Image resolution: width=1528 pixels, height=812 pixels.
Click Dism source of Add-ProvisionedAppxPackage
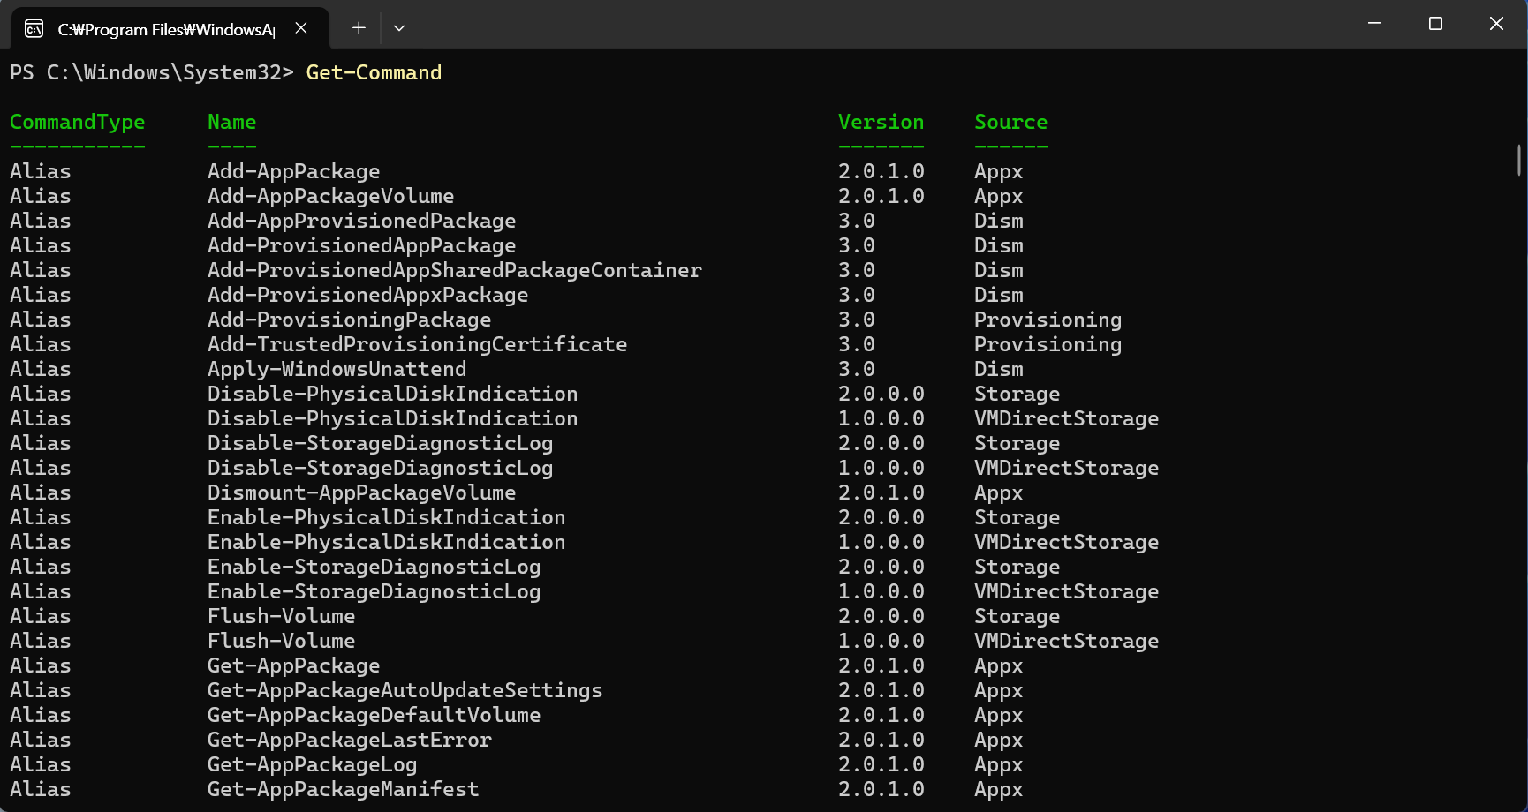point(999,295)
